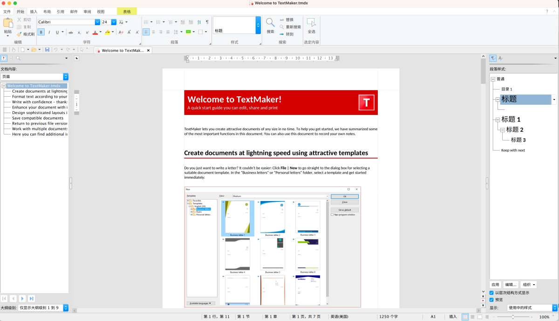
Task: Open the Calibri font name dropdown
Action: 97,22
